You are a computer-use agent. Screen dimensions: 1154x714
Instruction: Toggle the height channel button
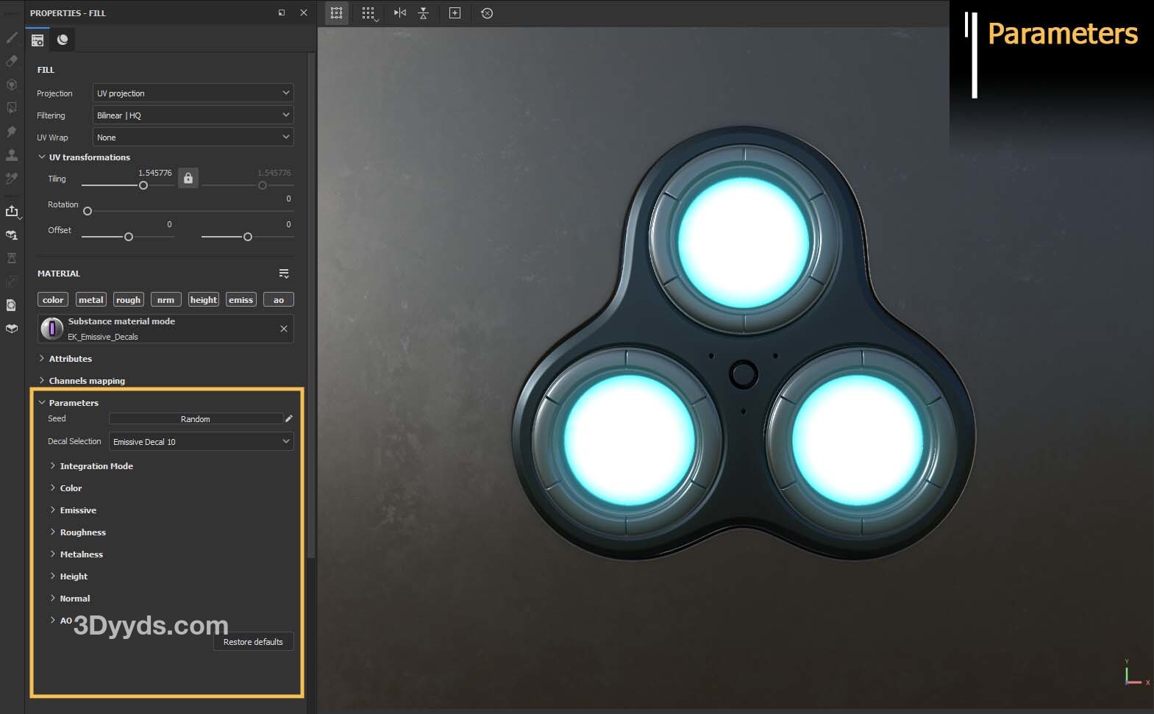[x=204, y=300]
